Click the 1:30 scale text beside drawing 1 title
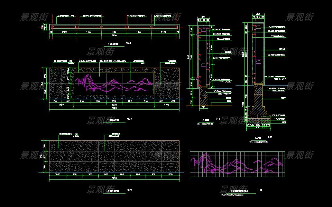Screen dimensions: 332x207 tap(128, 43)
